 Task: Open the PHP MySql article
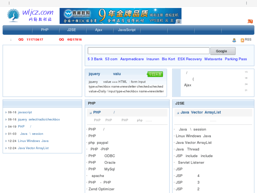pyautogui.click(x=101, y=169)
